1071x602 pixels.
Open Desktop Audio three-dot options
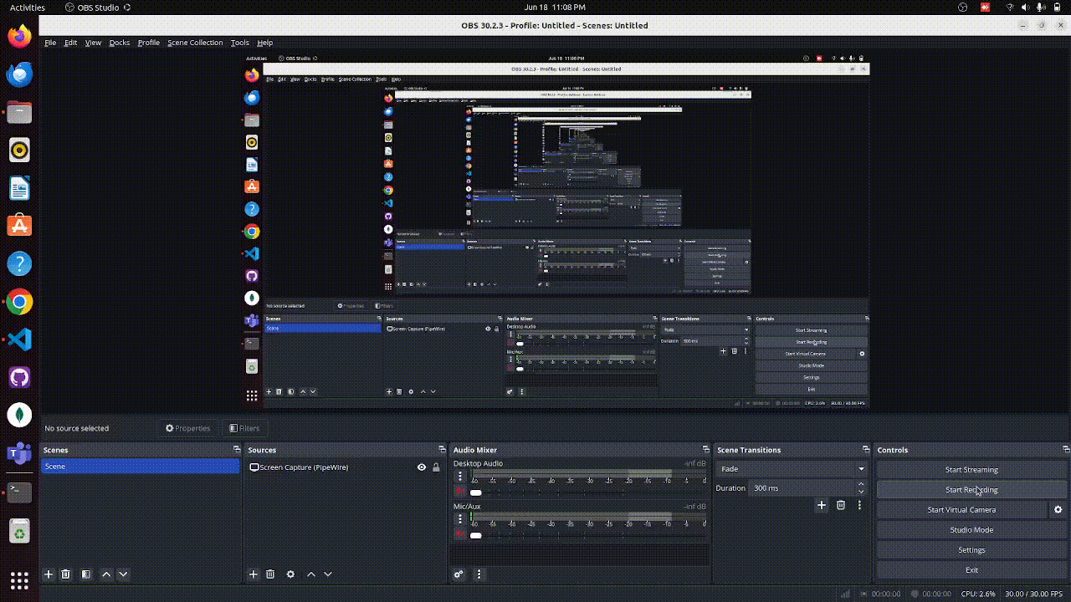(x=459, y=477)
